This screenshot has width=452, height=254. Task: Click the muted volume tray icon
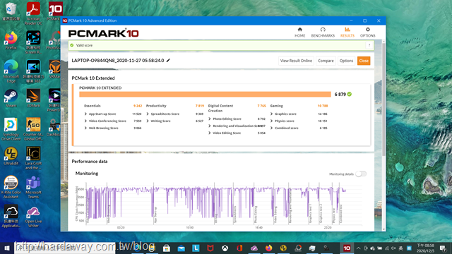393,248
